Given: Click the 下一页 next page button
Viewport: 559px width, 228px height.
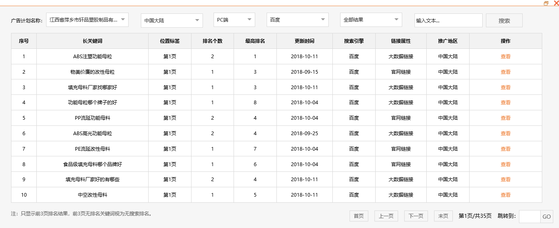Looking at the screenshot, I should point(416,216).
